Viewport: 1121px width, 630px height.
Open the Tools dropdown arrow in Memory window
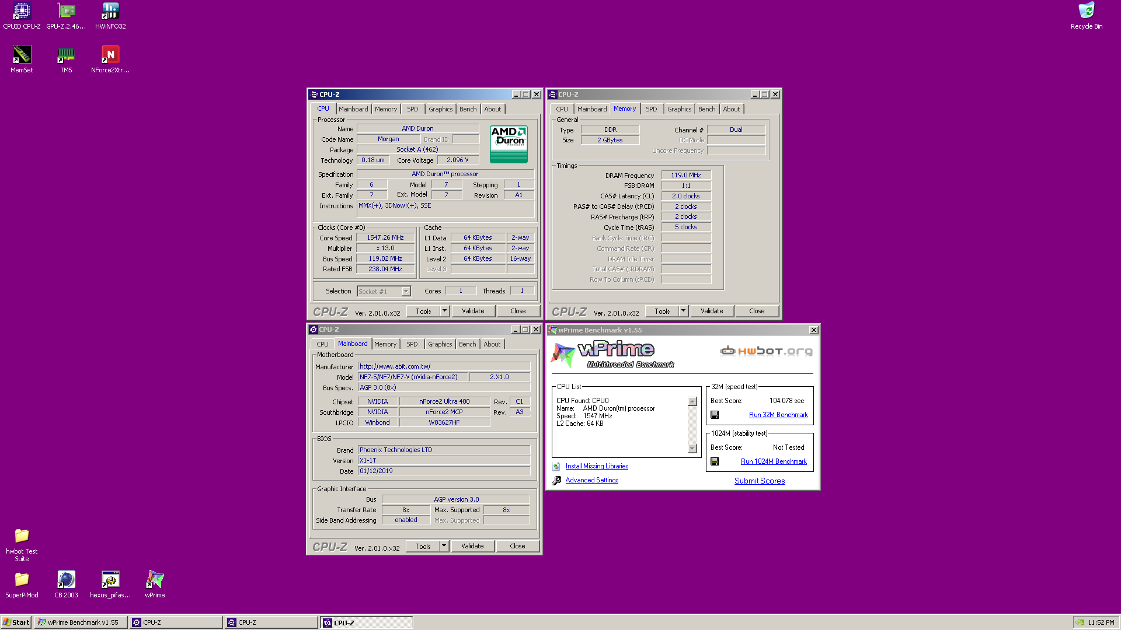click(683, 311)
